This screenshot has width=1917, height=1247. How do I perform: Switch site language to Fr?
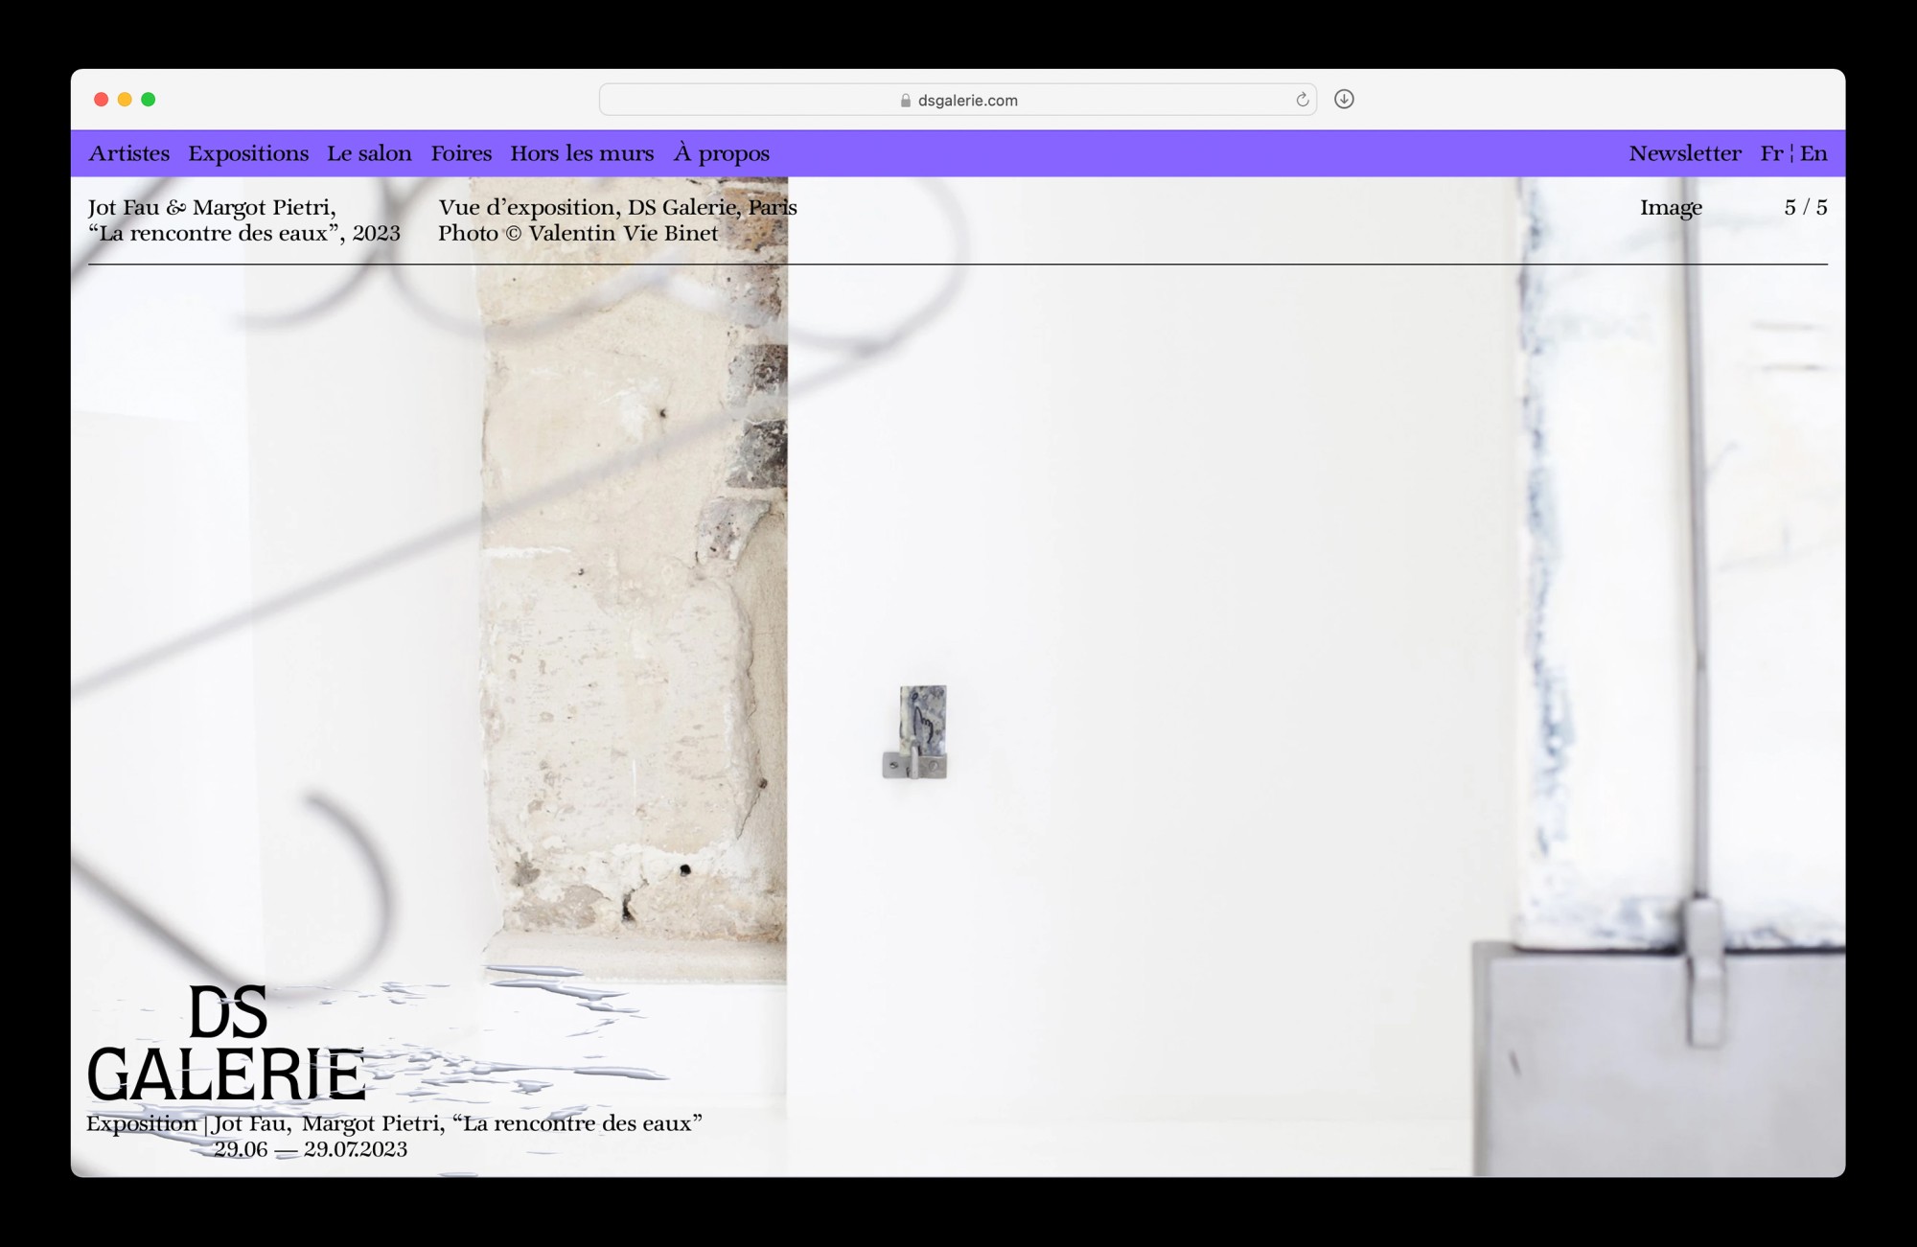tap(1770, 153)
